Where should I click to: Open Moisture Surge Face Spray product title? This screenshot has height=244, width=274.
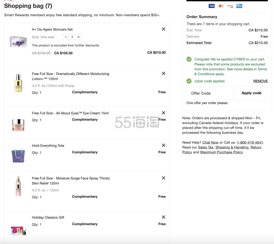(x=71, y=181)
